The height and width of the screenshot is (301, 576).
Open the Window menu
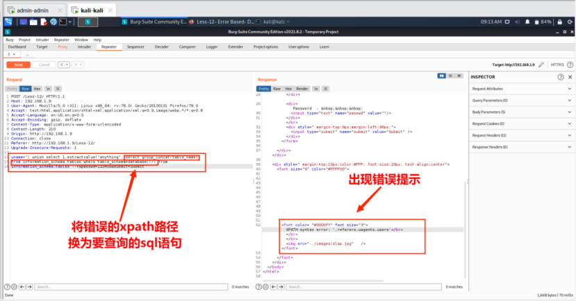[x=81, y=40]
